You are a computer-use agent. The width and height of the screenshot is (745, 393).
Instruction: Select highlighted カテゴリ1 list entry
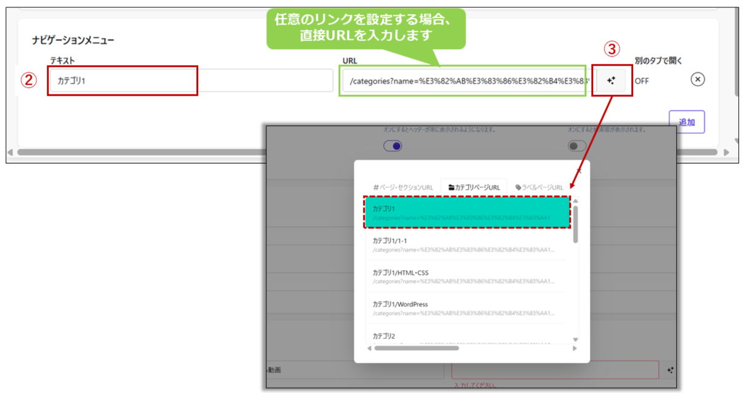click(x=466, y=212)
